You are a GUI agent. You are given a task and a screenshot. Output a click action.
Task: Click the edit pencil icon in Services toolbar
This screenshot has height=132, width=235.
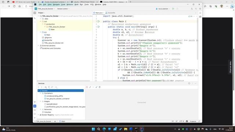point(90,87)
